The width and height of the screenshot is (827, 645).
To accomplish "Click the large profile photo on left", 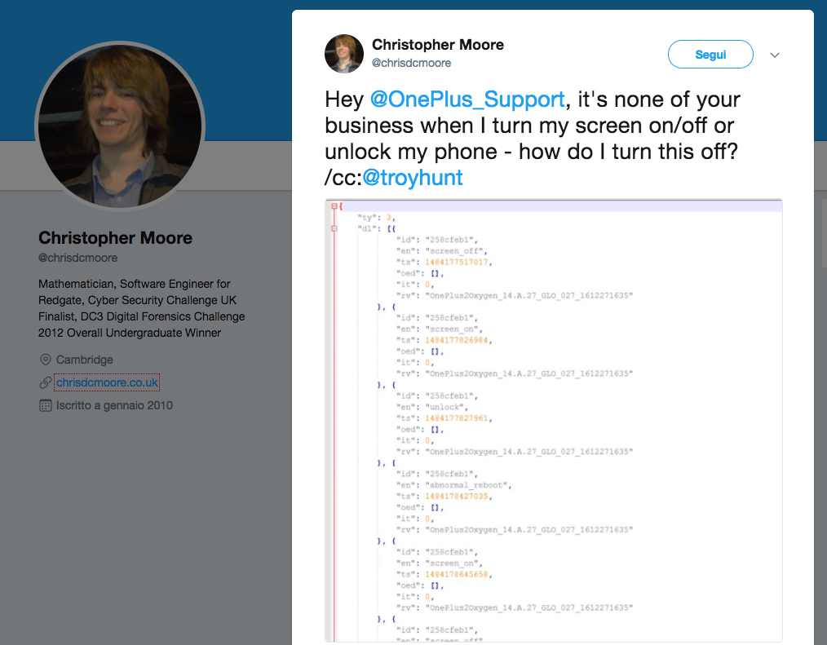I will pyautogui.click(x=120, y=126).
